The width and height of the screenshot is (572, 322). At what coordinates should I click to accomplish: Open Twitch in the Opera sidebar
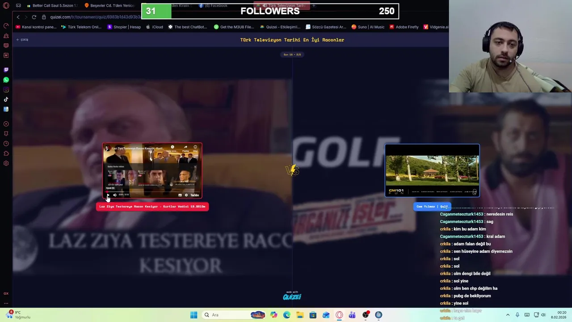(x=6, y=70)
